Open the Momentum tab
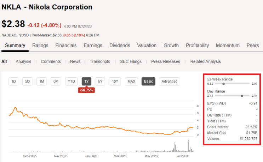The image size is (263, 162). (x=228, y=46)
